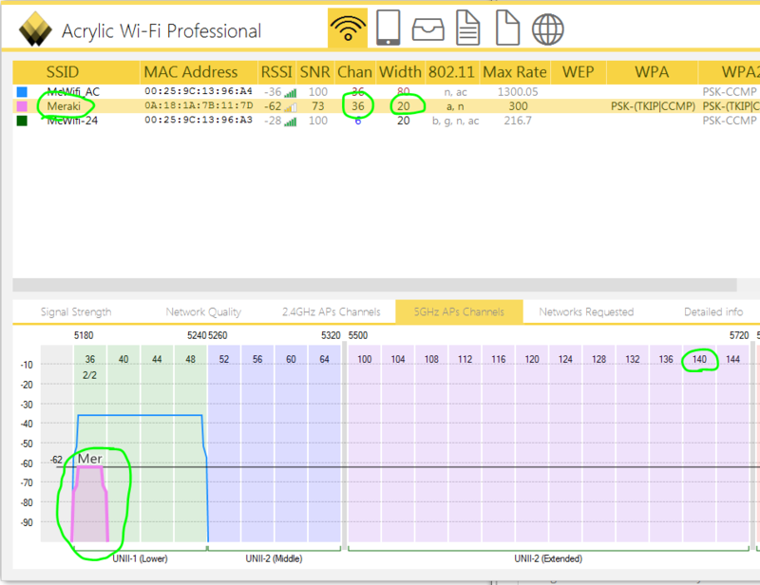Open the inbox tray icon
Screen dimensions: 760x585
[x=427, y=29]
